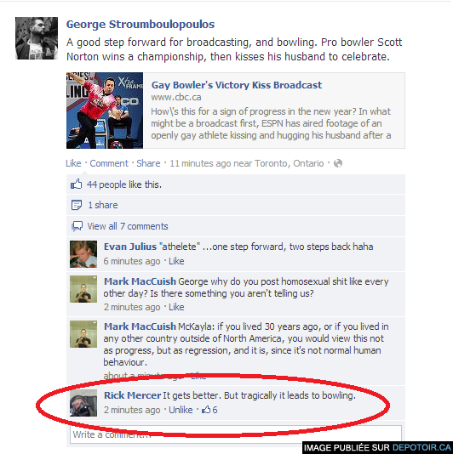Open Rick Mercer's avatar picture
453x454 pixels.
pyautogui.click(x=83, y=403)
